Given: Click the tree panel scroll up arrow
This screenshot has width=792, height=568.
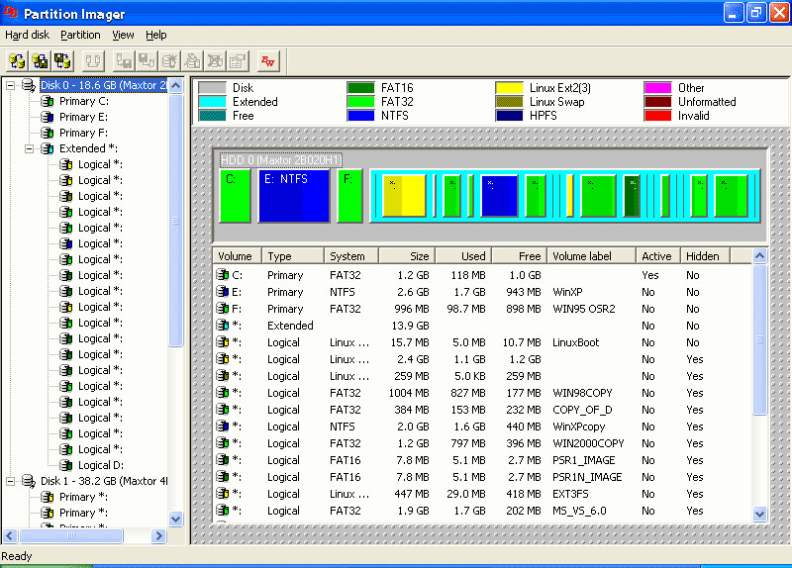Looking at the screenshot, I should click(x=176, y=85).
